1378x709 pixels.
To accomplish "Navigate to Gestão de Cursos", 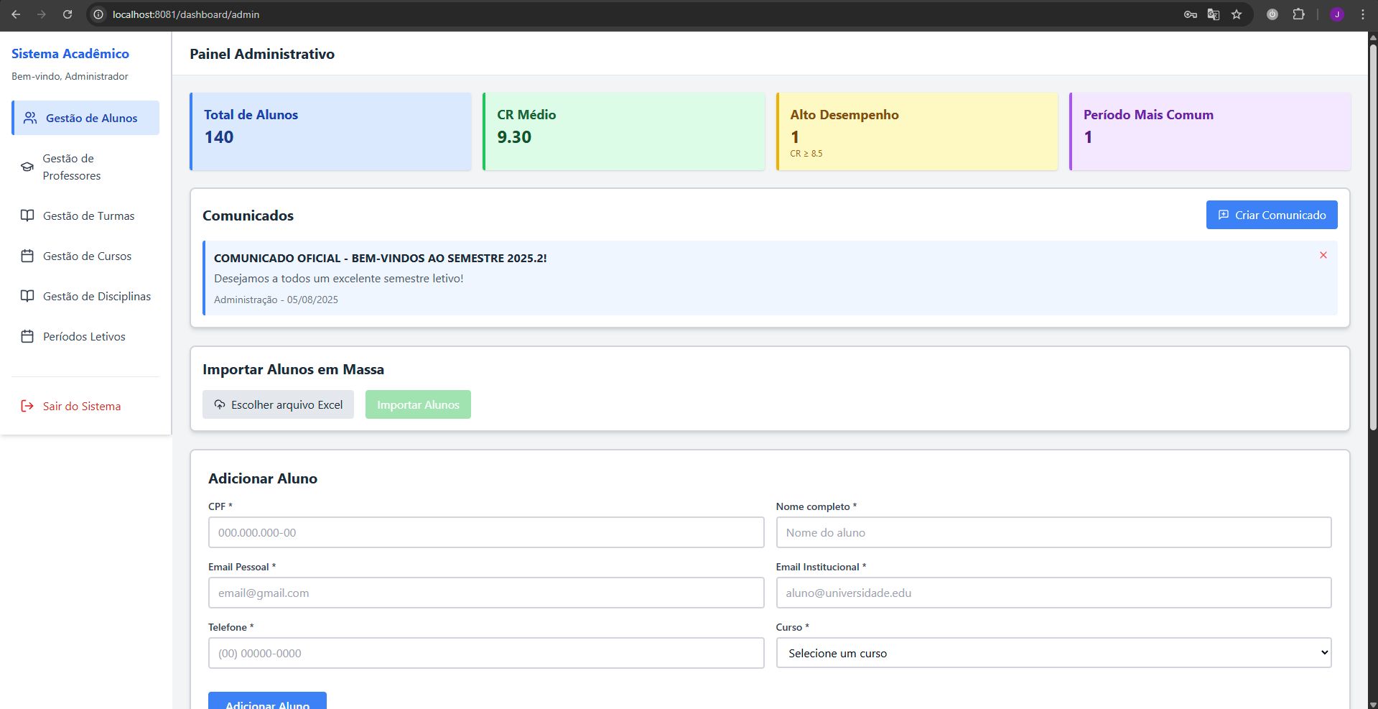I will pyautogui.click(x=85, y=256).
